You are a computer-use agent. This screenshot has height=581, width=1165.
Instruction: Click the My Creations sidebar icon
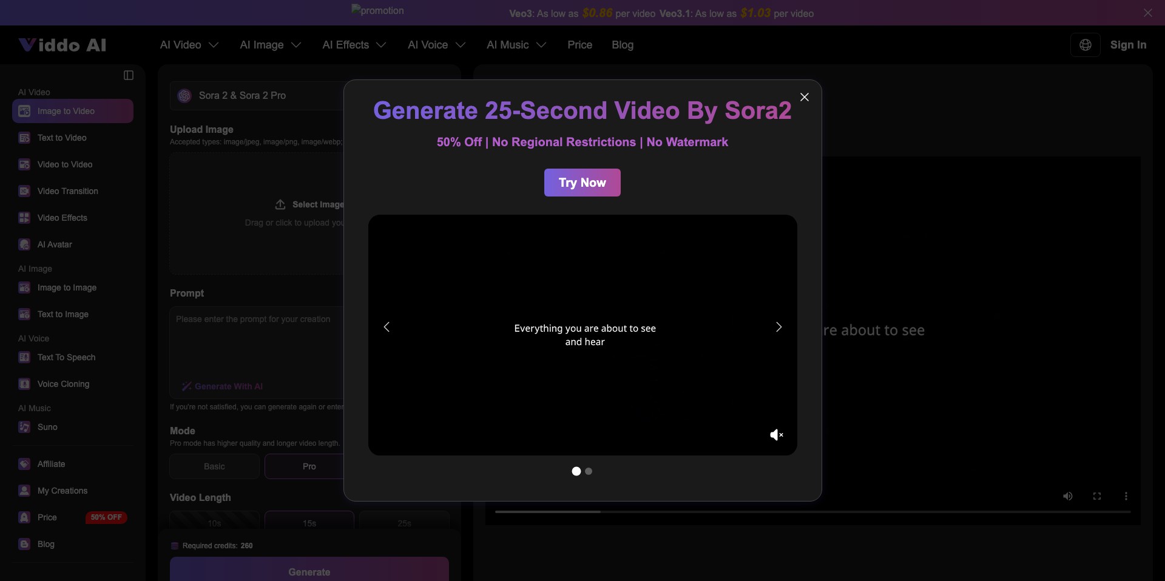pos(24,491)
